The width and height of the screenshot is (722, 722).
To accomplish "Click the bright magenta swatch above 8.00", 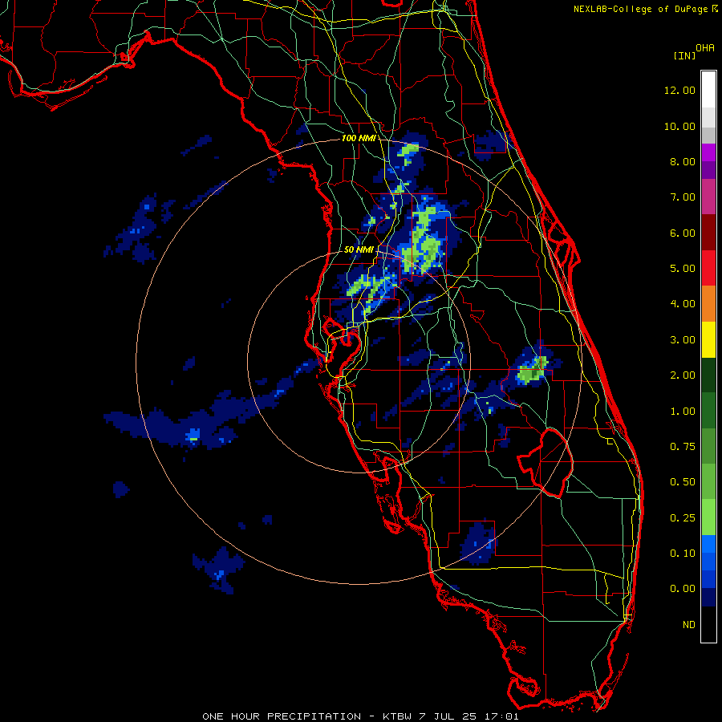I will click(x=708, y=152).
